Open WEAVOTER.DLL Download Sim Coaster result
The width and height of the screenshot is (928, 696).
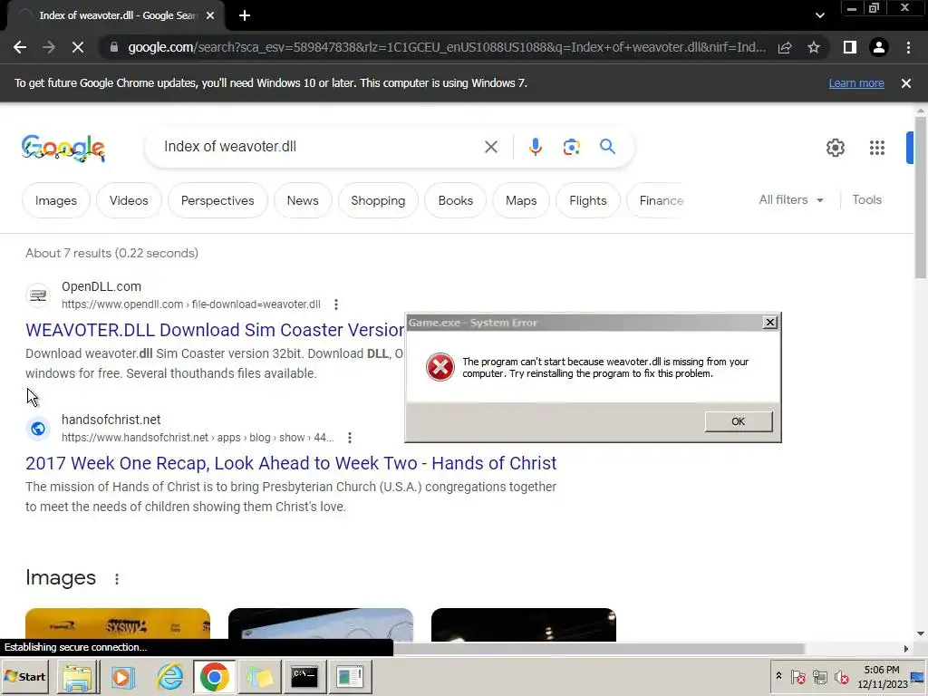(x=215, y=330)
